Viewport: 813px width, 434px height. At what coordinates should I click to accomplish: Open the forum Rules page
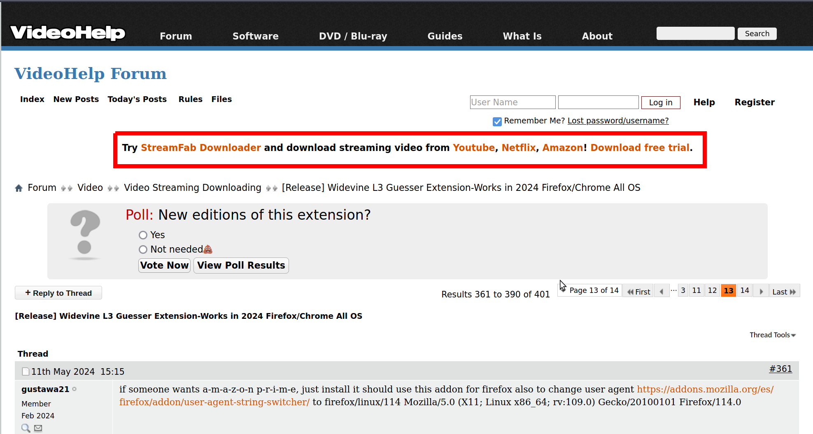tap(191, 99)
